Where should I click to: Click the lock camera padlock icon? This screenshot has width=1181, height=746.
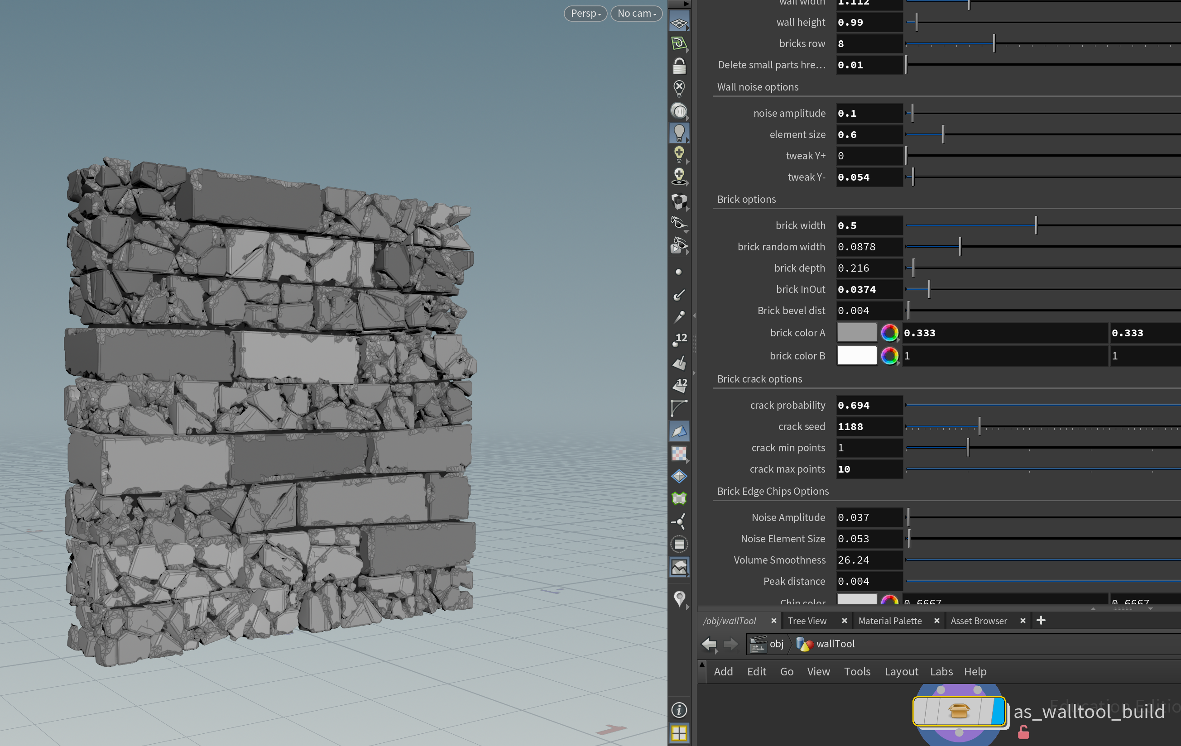pos(679,66)
